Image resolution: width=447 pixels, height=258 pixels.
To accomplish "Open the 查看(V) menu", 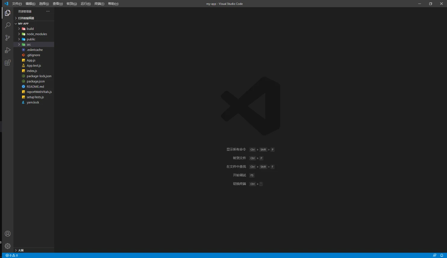I will point(58,4).
